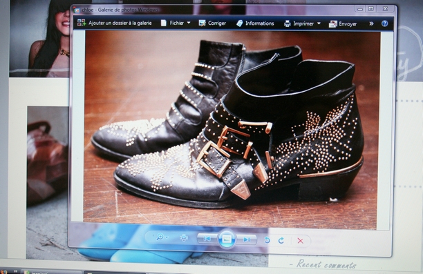Click the Informations tag icon

click(239, 23)
